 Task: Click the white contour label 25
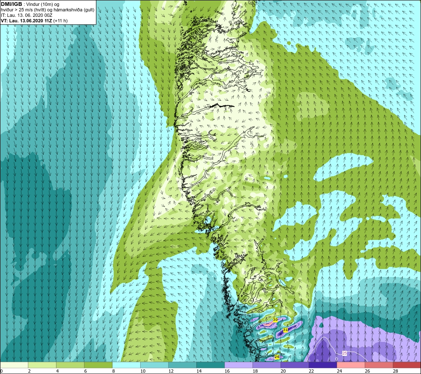coord(345,353)
